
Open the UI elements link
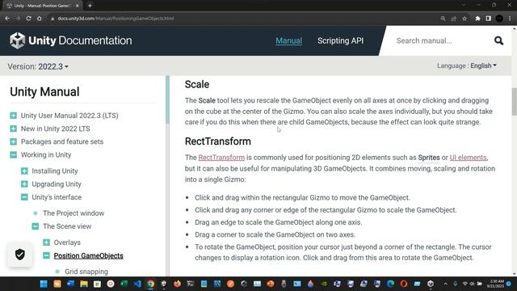click(468, 158)
